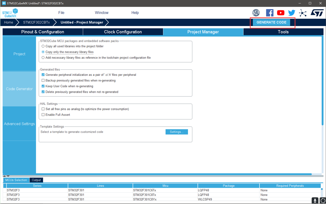Open the Code Generator side section

point(19,89)
